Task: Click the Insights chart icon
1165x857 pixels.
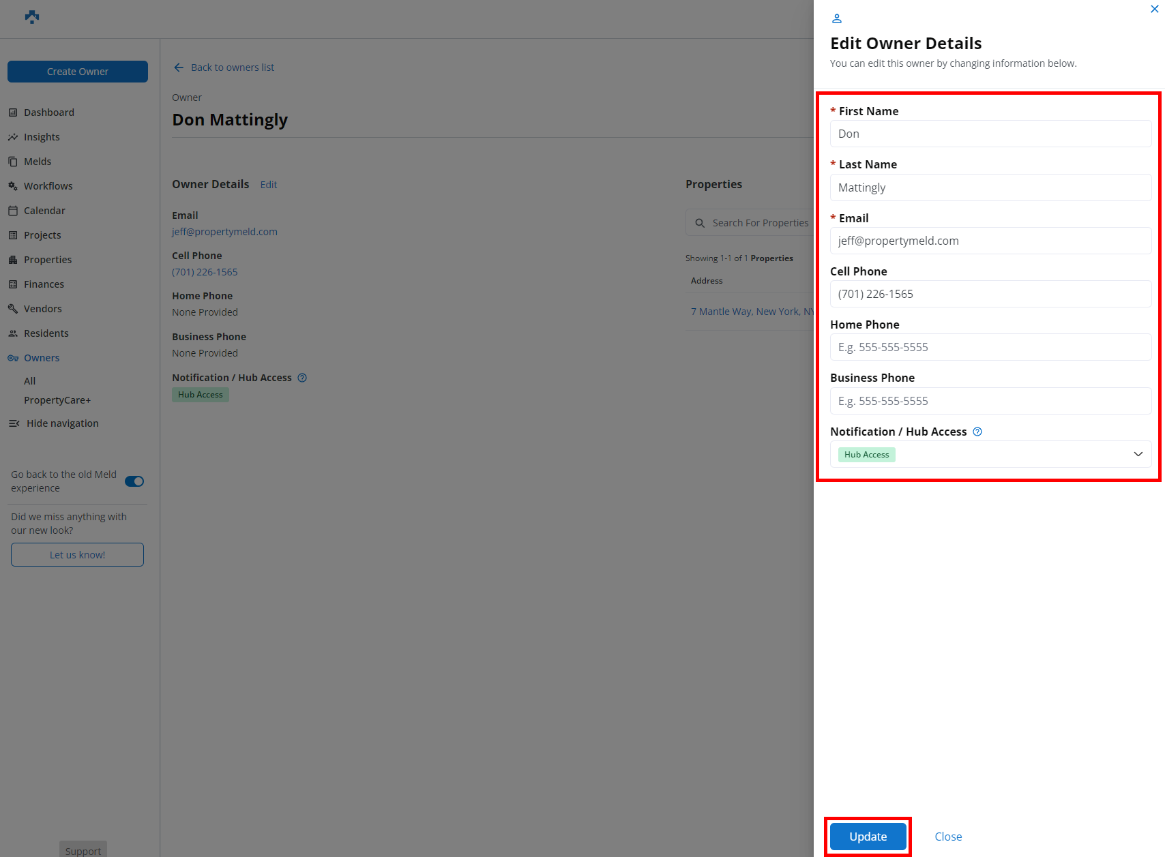Action: tap(13, 137)
